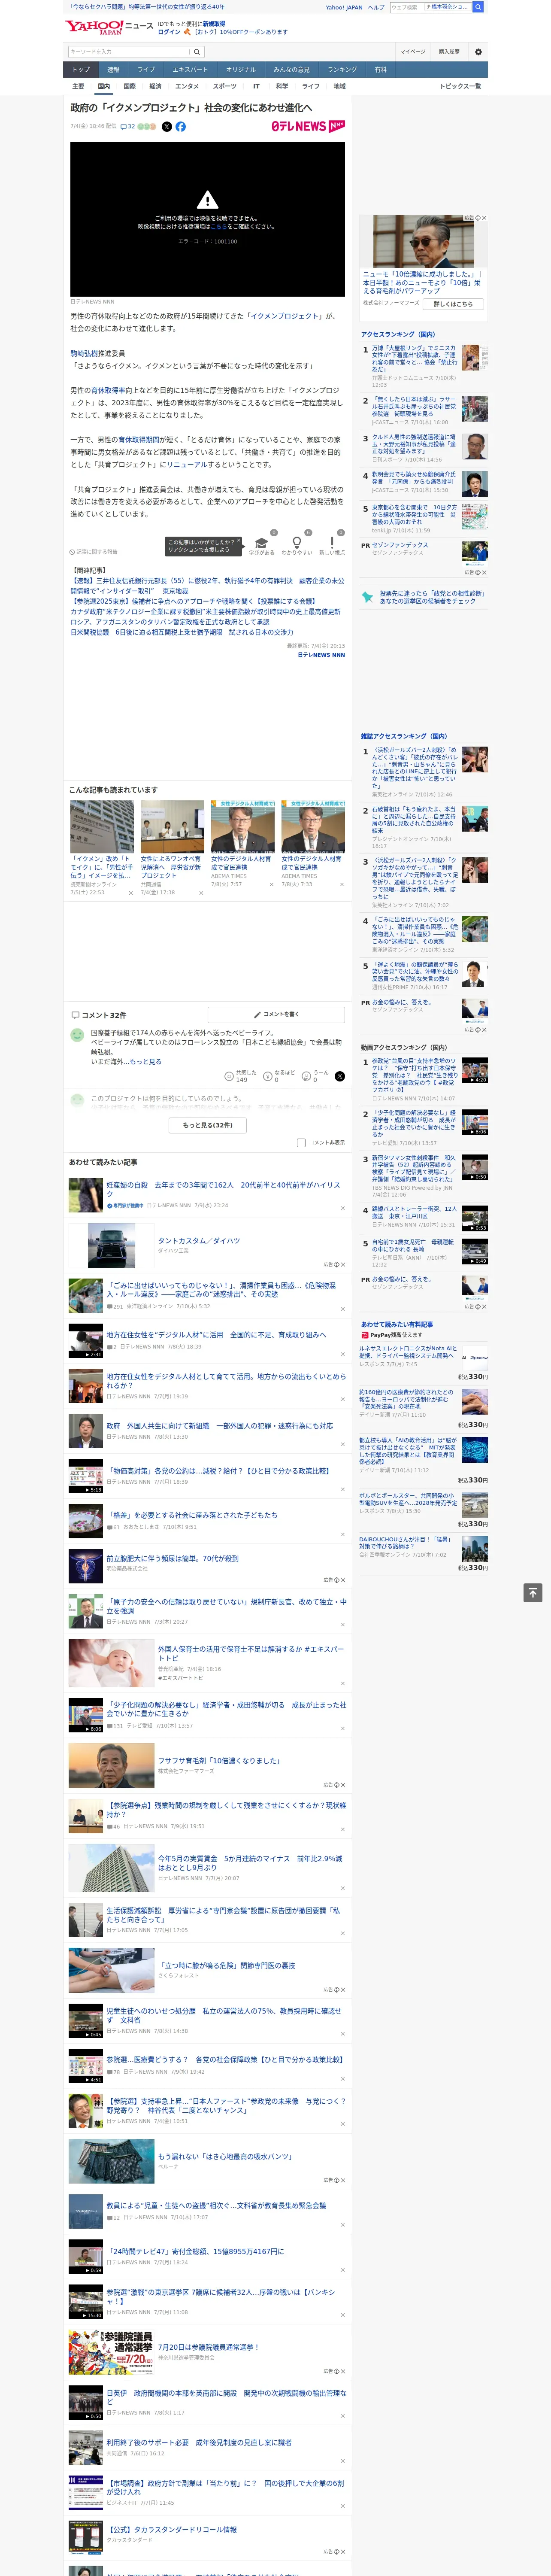Share the article on Facebook
The height and width of the screenshot is (2576, 551).
(181, 127)
